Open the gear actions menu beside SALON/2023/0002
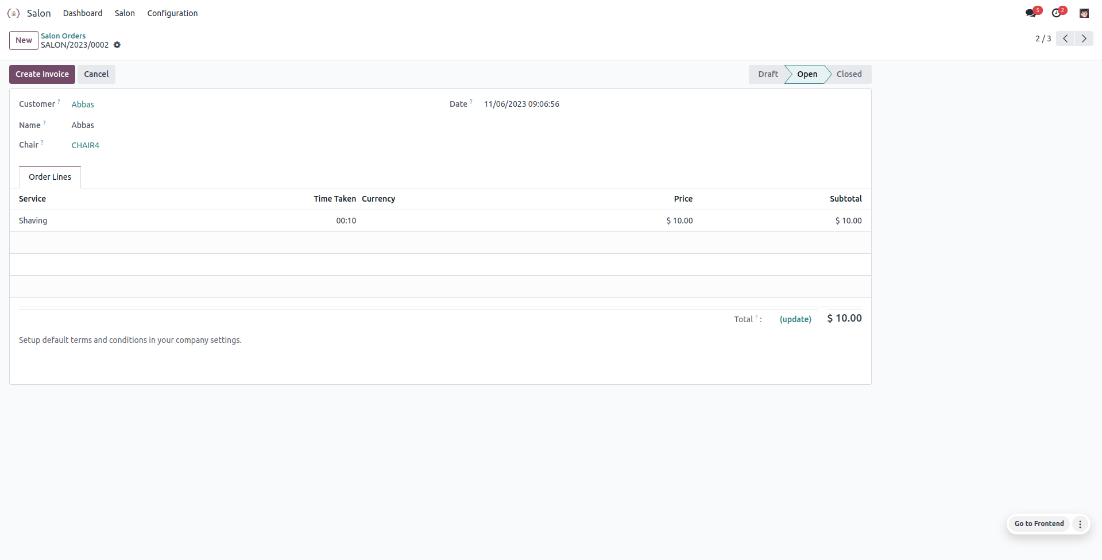The width and height of the screenshot is (1102, 560). point(117,45)
